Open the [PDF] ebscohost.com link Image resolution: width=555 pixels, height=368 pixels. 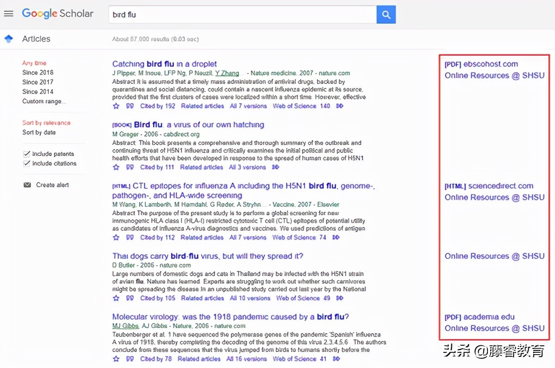pos(481,64)
